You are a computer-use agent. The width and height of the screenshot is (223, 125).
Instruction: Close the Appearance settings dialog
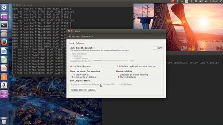tap(69, 31)
